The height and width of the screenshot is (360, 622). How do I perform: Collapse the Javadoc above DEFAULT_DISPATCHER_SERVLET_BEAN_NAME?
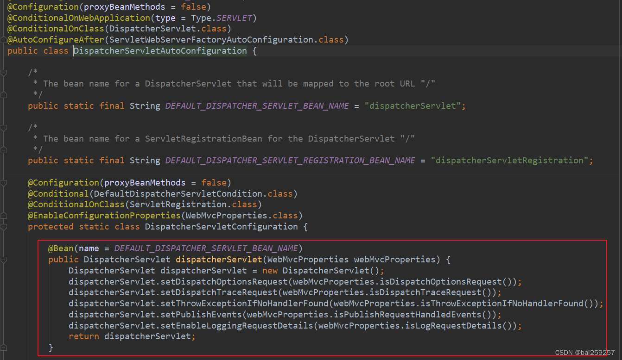coord(4,72)
